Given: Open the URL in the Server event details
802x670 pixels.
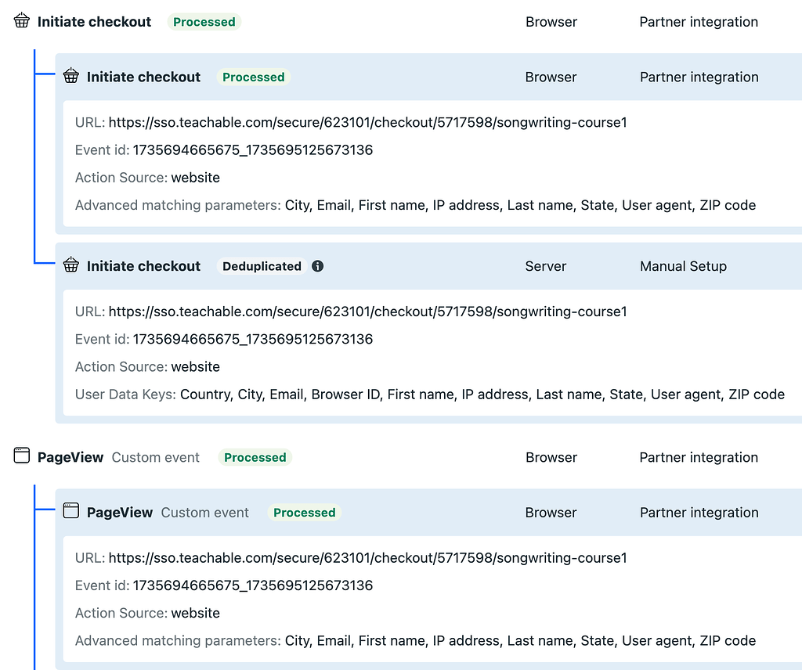Looking at the screenshot, I should pyautogui.click(x=367, y=312).
